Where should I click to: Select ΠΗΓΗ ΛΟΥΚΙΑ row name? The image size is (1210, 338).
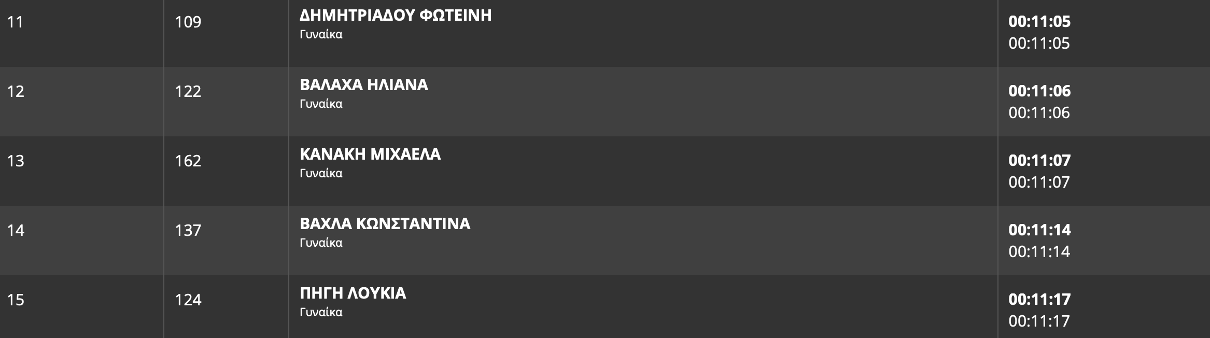(x=353, y=293)
